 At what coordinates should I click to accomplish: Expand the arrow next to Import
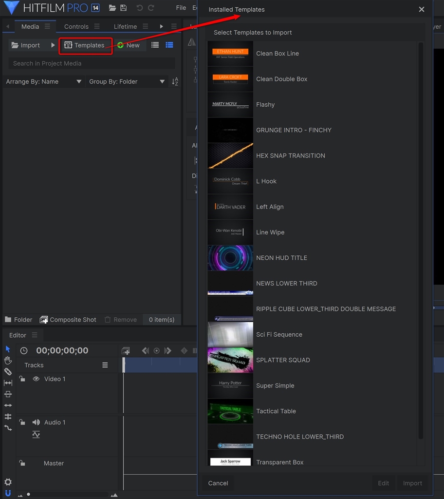[53, 45]
